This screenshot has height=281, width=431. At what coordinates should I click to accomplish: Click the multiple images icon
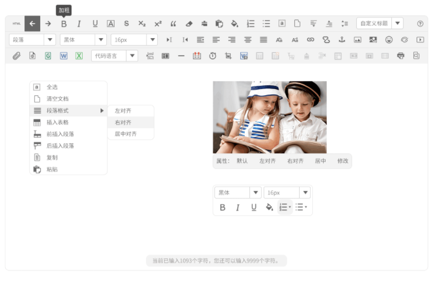tap(373, 40)
